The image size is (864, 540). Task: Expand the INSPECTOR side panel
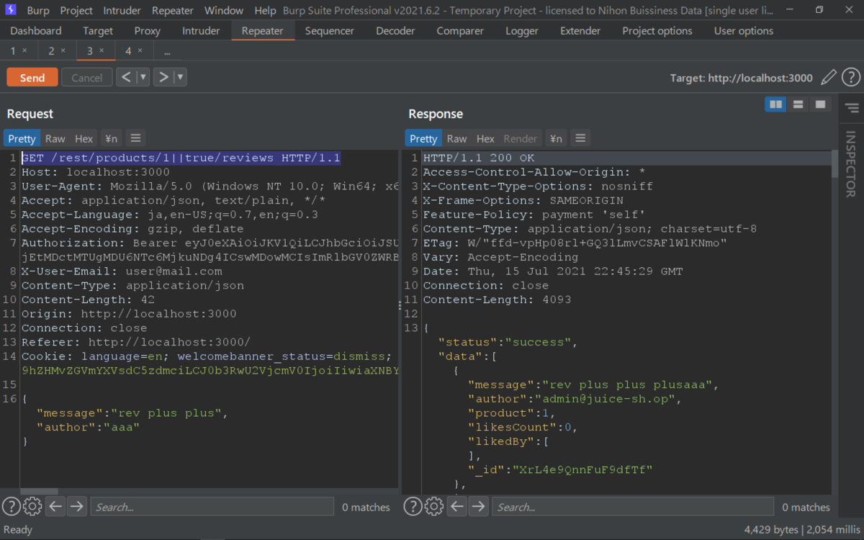851,164
